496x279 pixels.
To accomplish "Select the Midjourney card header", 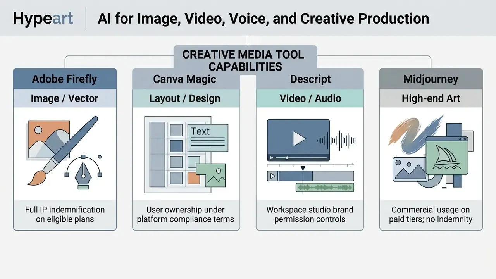I will [x=431, y=79].
